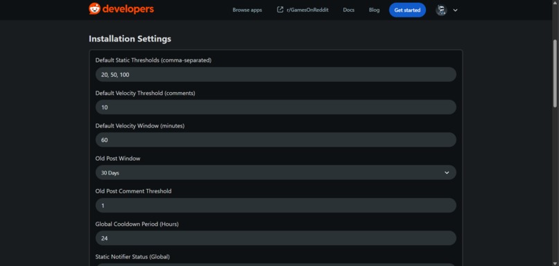This screenshot has height=266, width=559.
Task: Edit the Default Static Thresholds field
Action: point(275,74)
